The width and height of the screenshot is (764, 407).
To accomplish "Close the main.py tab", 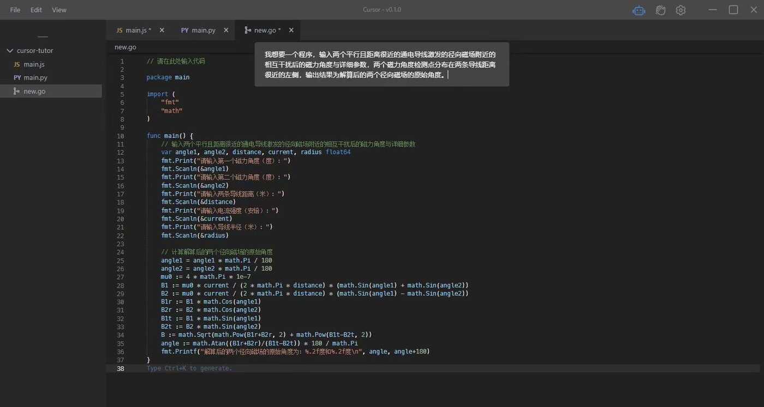I will pyautogui.click(x=226, y=30).
